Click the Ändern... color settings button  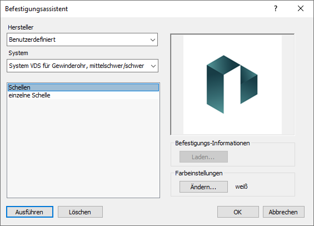(x=203, y=186)
